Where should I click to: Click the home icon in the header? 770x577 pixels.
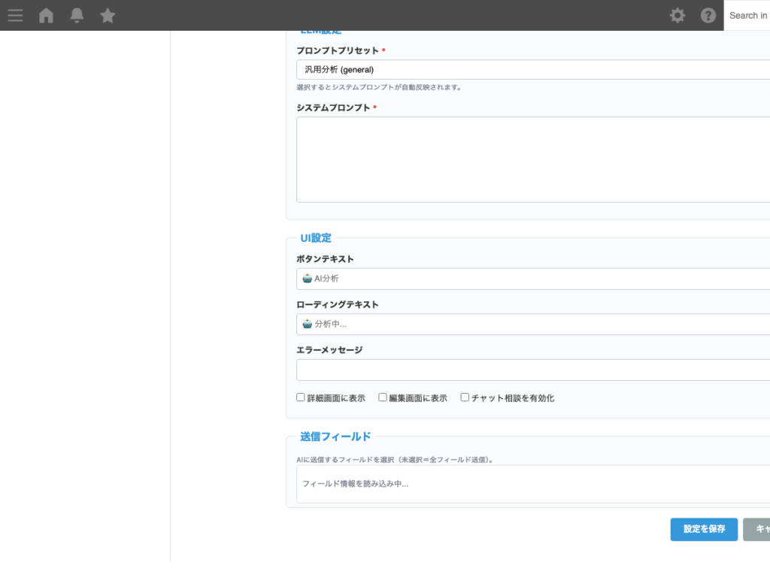pyautogui.click(x=46, y=15)
